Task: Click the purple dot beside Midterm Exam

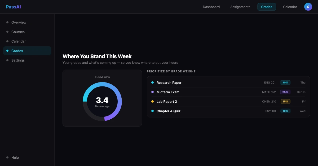Action: 152,92
